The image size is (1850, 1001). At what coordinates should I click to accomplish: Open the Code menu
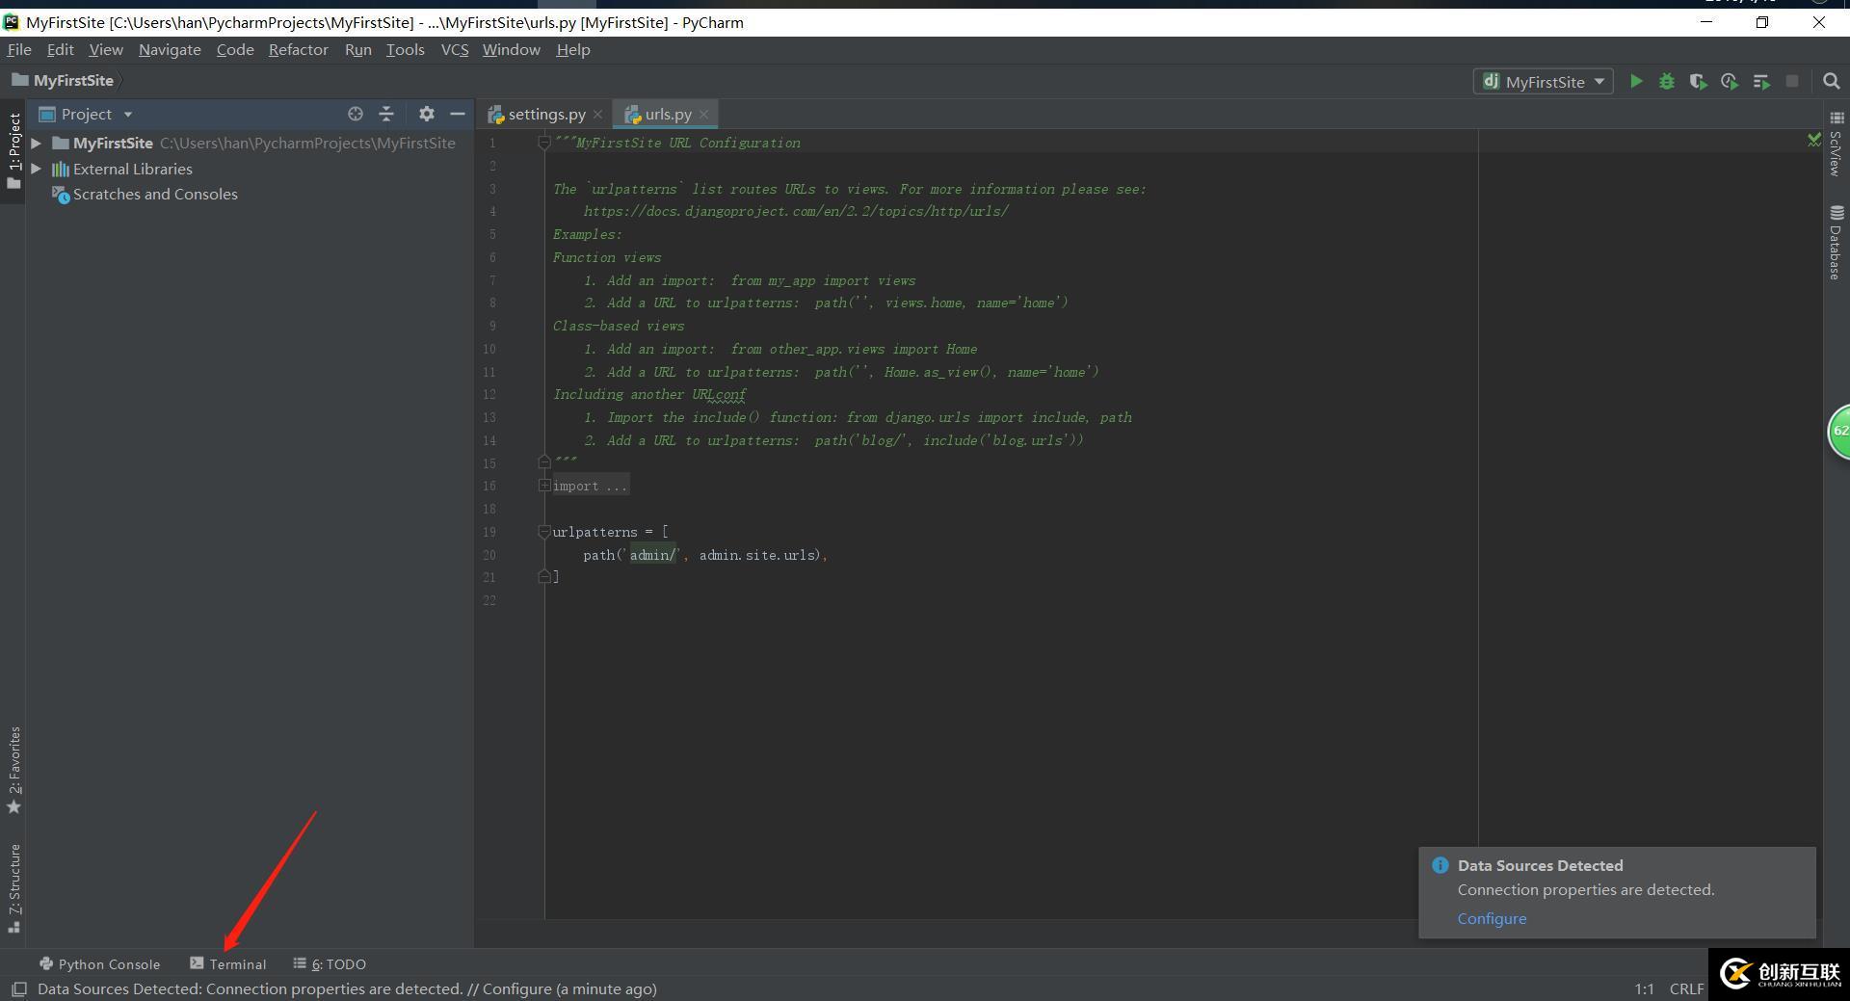(235, 50)
